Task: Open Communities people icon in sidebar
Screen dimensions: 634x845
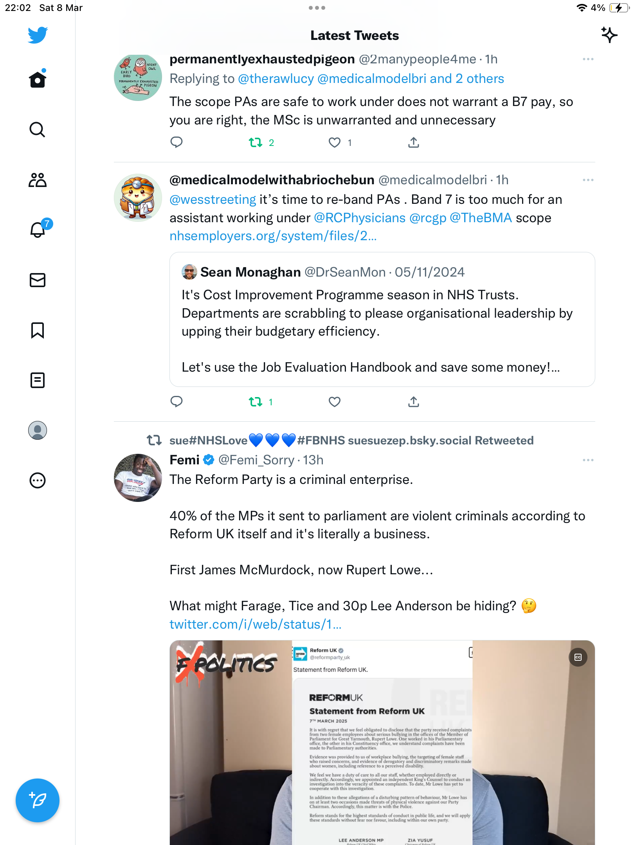Action: [x=38, y=180]
